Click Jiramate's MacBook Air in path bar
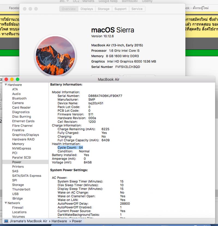 tap(28, 221)
